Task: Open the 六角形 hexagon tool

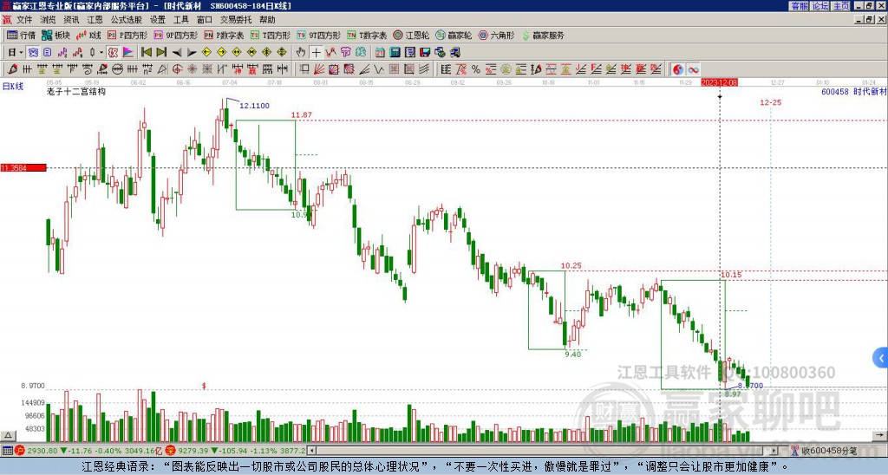Action: click(x=496, y=35)
